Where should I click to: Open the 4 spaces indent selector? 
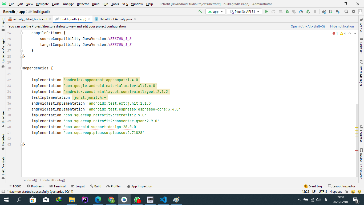pyautogui.click(x=336, y=192)
